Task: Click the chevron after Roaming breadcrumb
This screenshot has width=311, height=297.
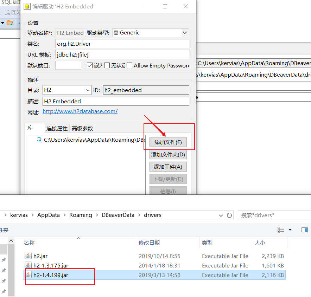Action: point(97,215)
